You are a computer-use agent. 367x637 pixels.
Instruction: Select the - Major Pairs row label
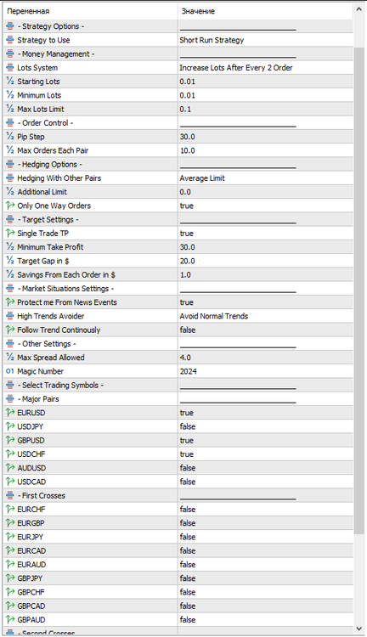point(38,399)
